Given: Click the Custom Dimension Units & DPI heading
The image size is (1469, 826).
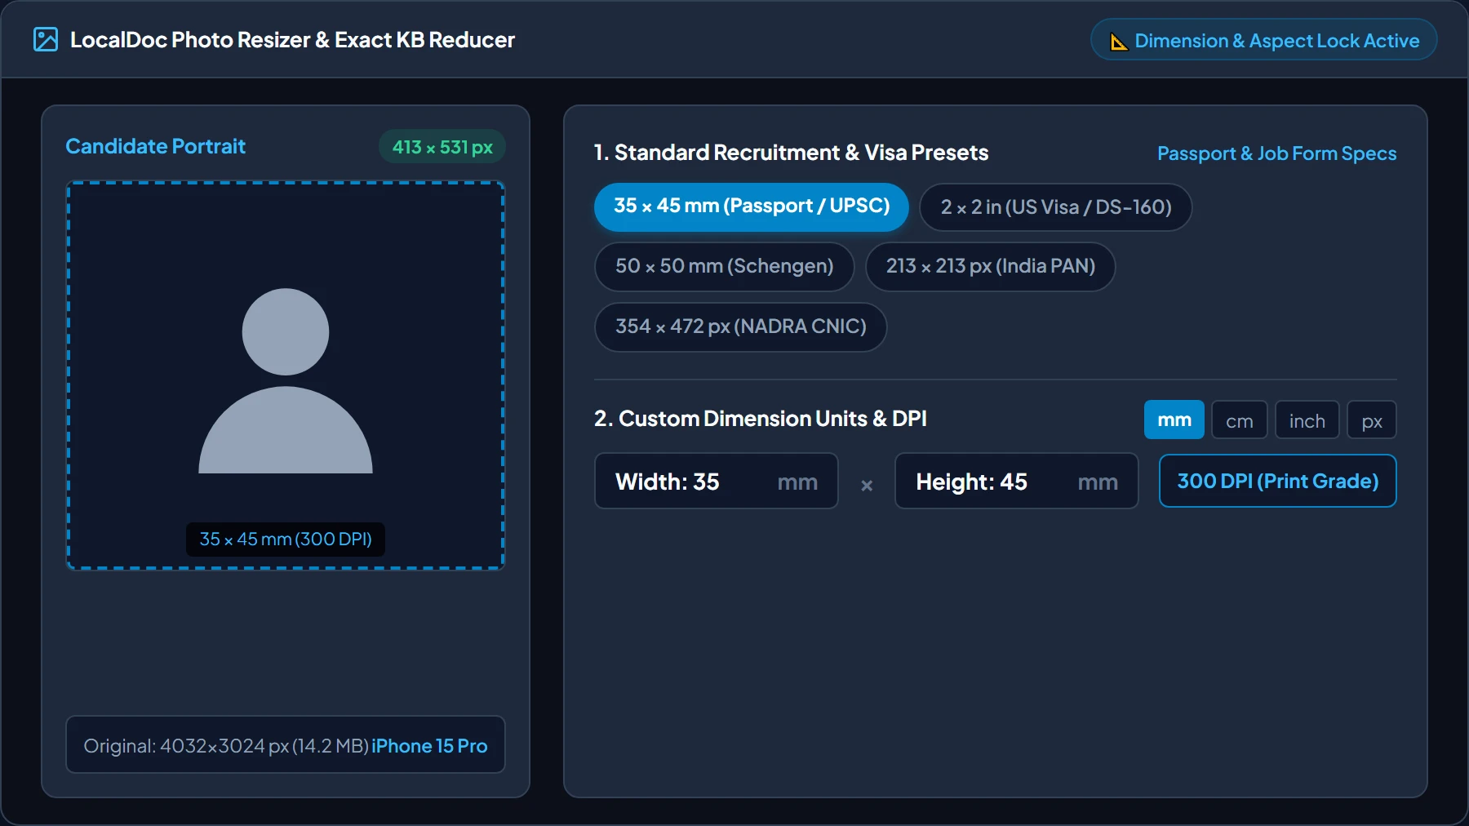Looking at the screenshot, I should click(761, 419).
